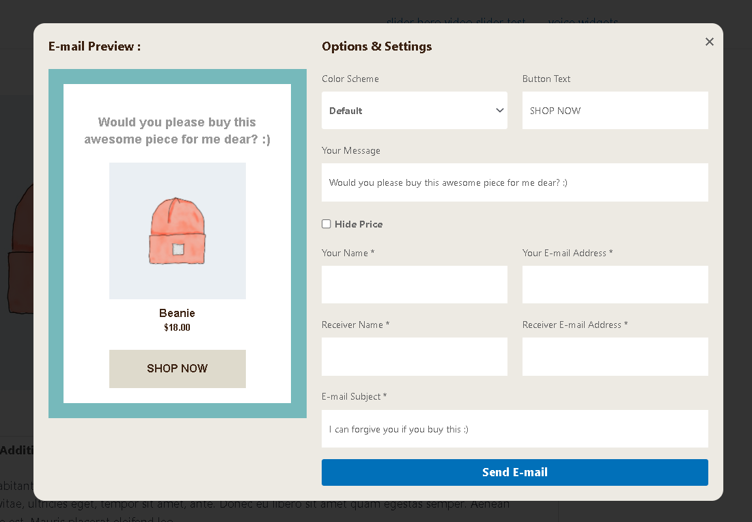Viewport: 752px width, 522px height.
Task: Open the Color Scheme dropdown
Action: tap(414, 111)
